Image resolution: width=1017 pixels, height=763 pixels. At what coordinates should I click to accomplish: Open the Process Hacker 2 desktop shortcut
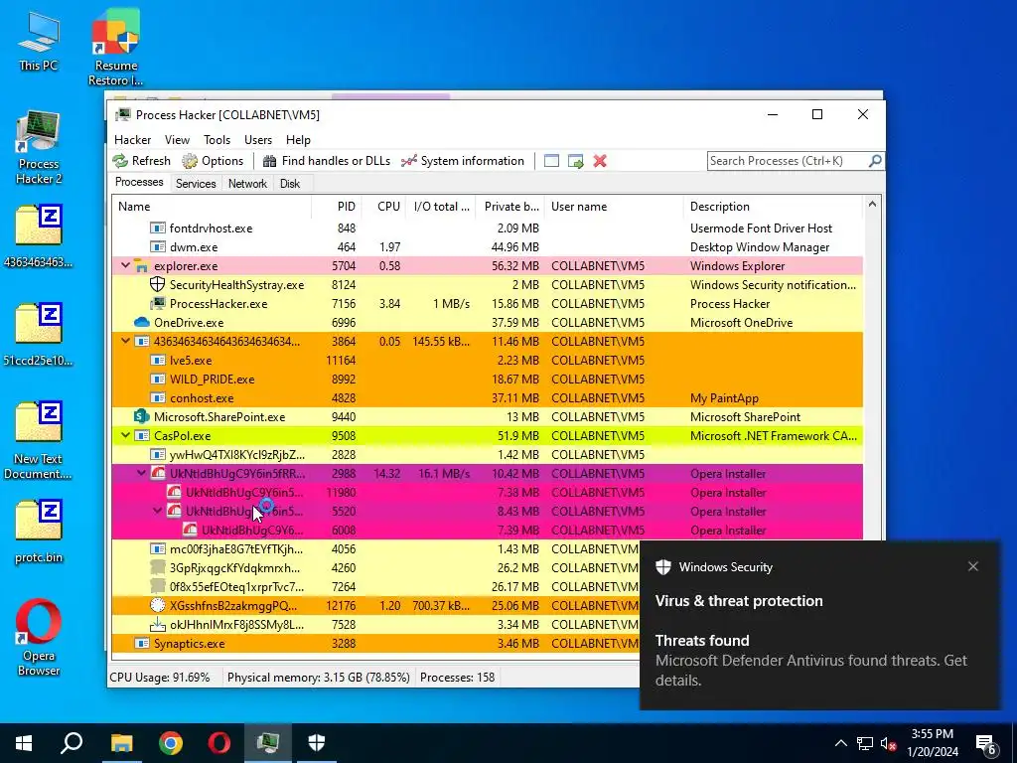(39, 148)
